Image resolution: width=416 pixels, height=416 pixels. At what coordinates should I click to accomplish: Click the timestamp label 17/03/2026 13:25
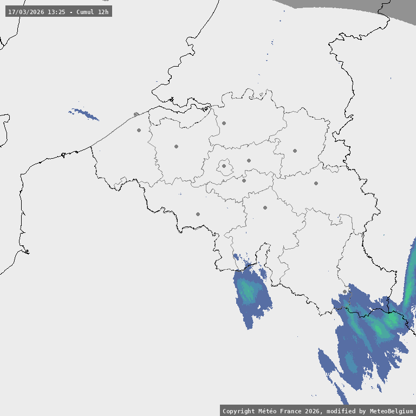pyautogui.click(x=58, y=11)
